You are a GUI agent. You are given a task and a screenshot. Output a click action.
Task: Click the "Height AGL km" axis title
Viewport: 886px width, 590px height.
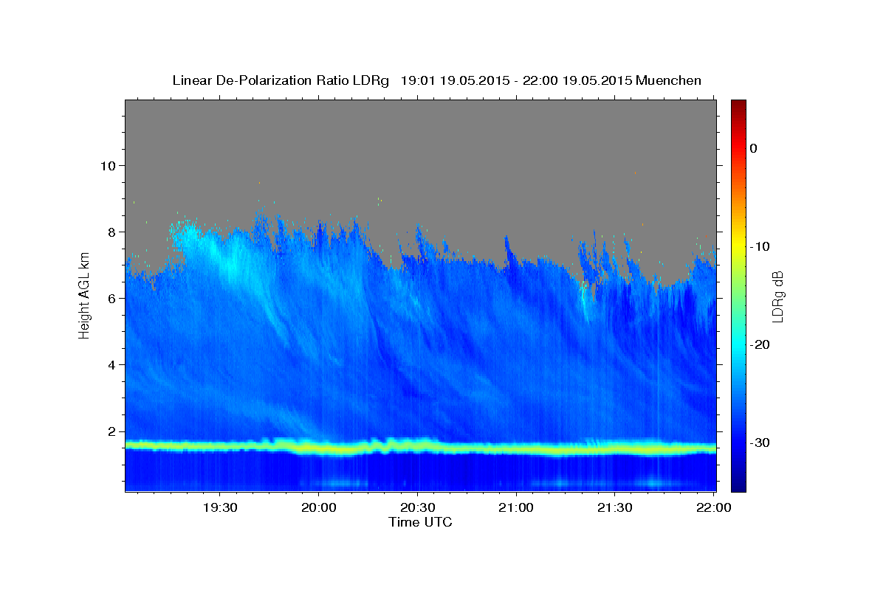coord(85,296)
